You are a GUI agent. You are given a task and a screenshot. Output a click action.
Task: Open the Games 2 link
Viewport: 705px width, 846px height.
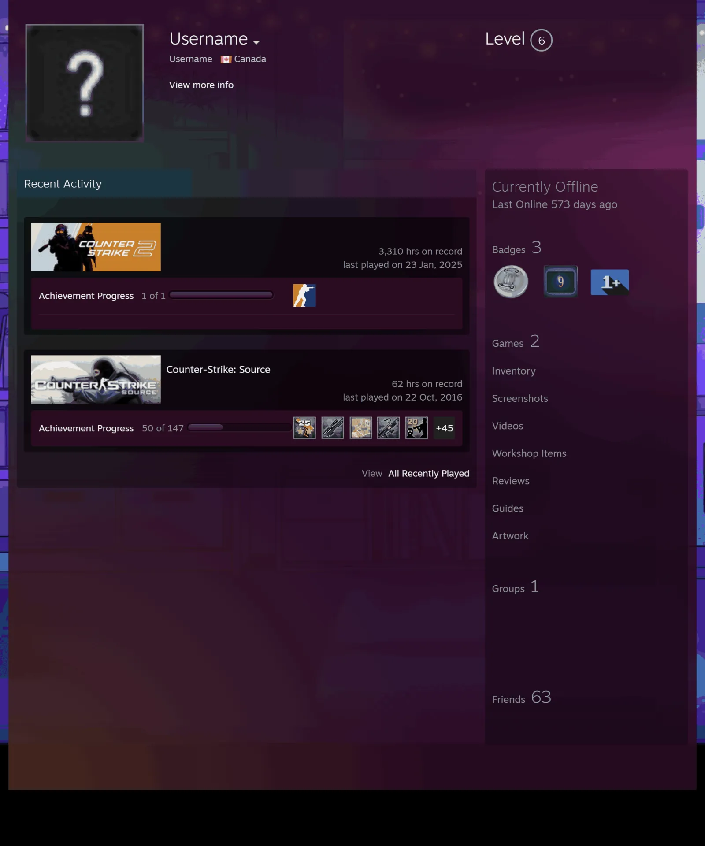coord(516,342)
